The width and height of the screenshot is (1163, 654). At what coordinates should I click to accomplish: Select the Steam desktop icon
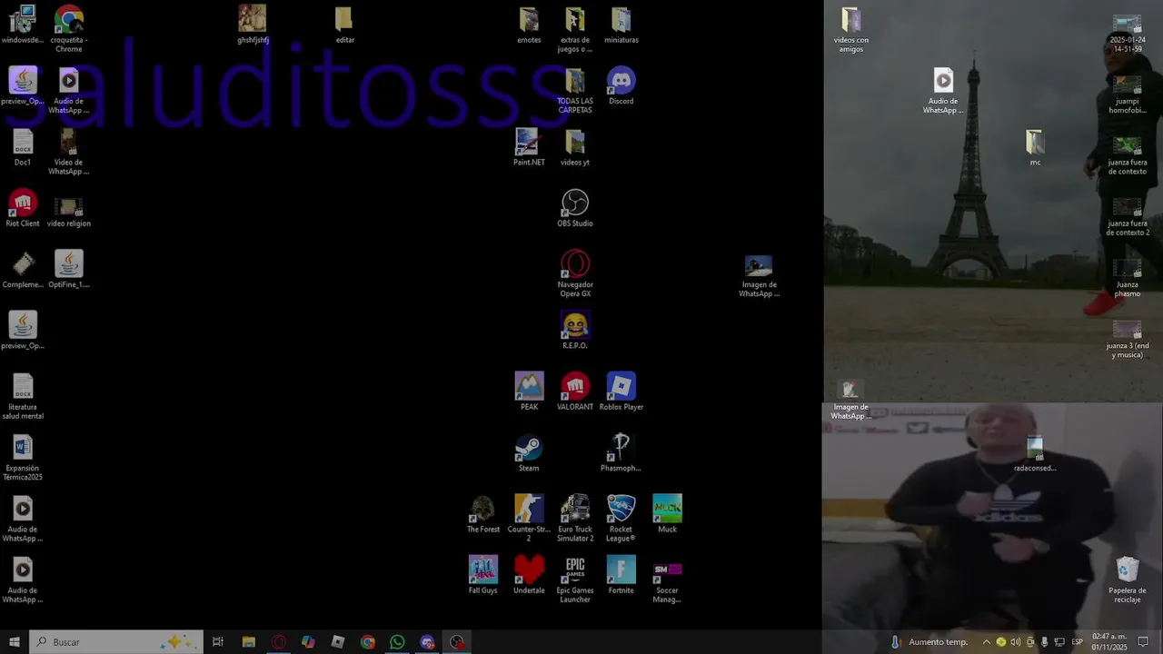point(529,452)
